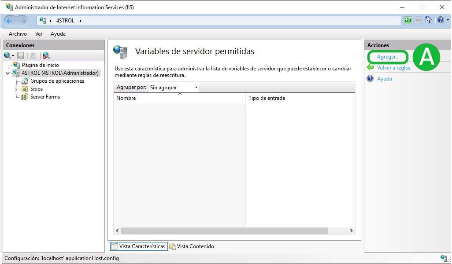Minimize the IIS Manager window
The height and width of the screenshot is (264, 452).
[402, 7]
